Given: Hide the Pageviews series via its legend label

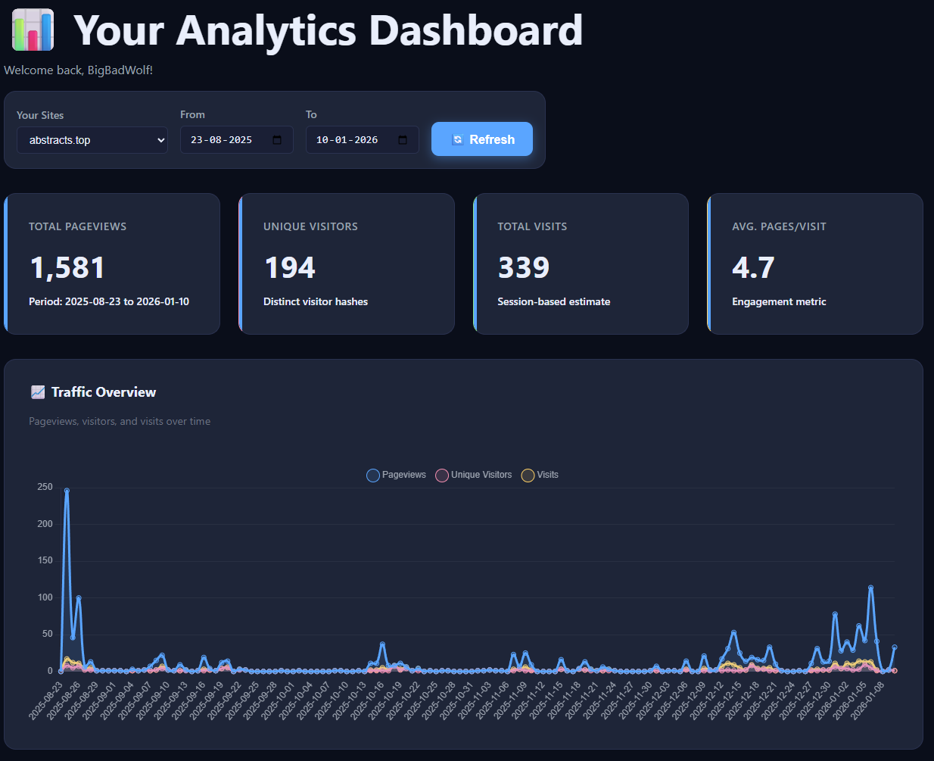Looking at the screenshot, I should tap(403, 475).
